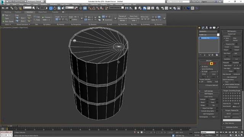Click the Redo arrow in main toolbar

click(x=7, y=8)
